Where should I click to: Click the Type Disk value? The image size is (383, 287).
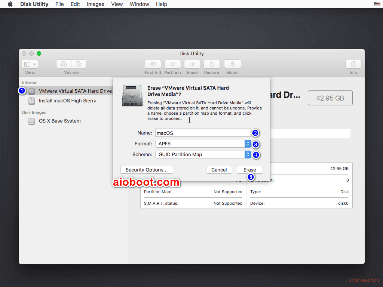[344, 192]
